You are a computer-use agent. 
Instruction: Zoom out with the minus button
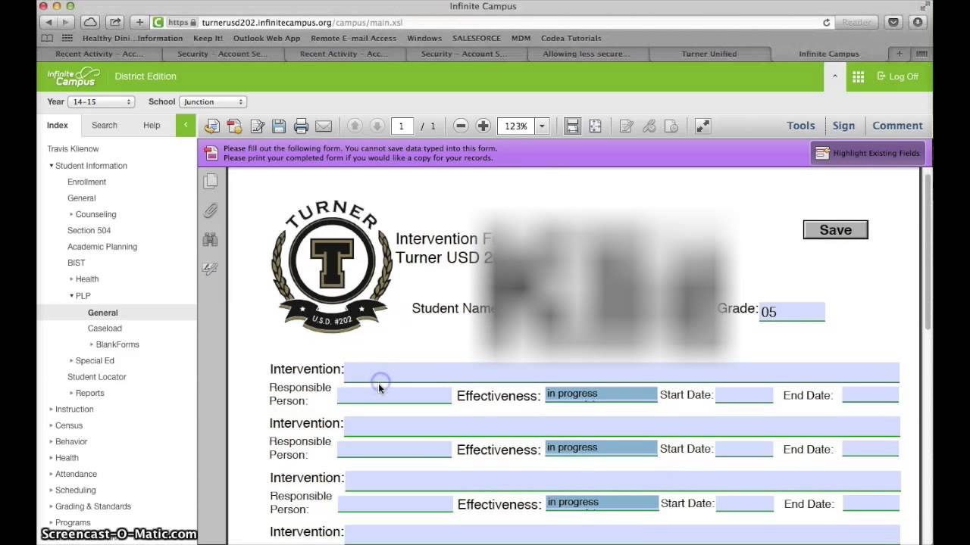tap(460, 126)
